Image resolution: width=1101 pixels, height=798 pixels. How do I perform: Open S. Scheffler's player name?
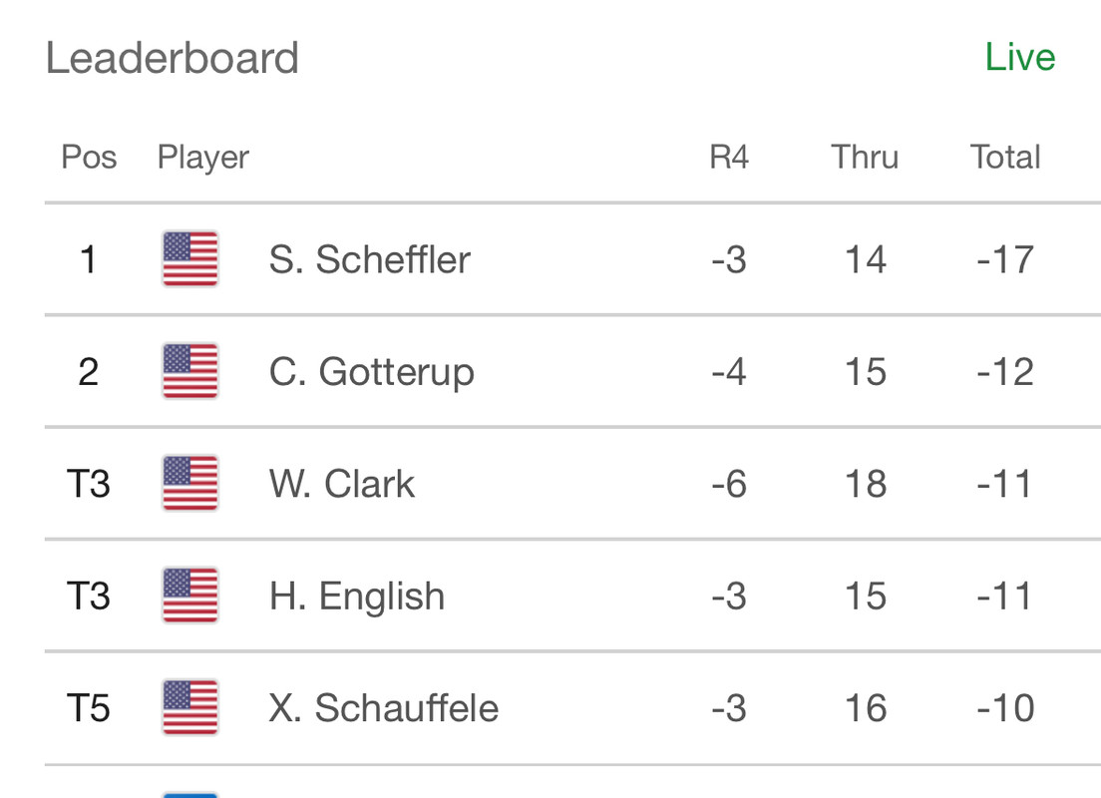click(369, 259)
